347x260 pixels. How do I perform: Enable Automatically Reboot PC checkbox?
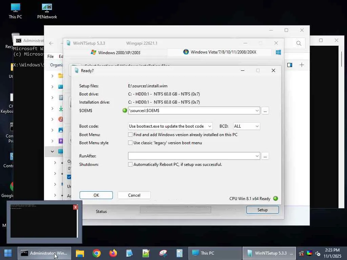click(x=130, y=165)
